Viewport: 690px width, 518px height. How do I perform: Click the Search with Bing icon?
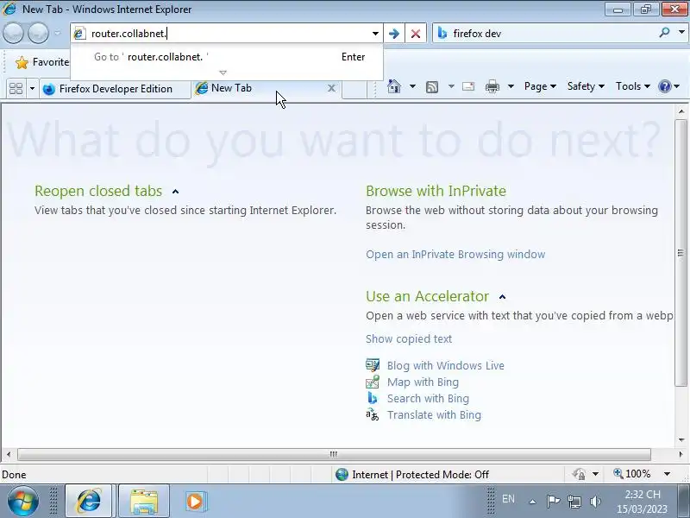pos(373,398)
